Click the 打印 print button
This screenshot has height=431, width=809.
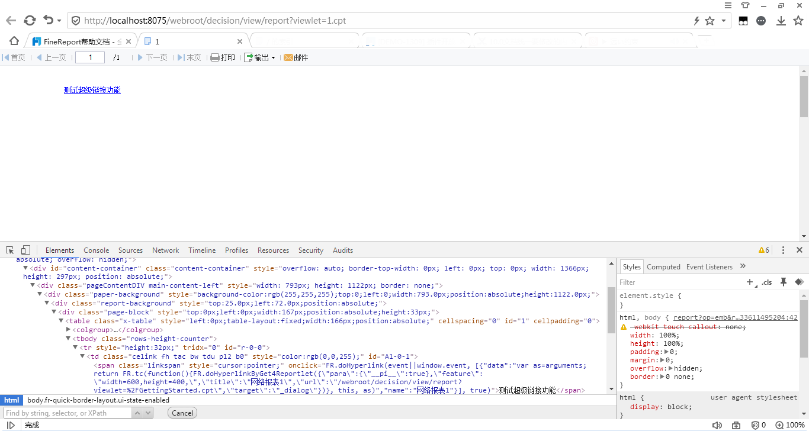point(223,57)
